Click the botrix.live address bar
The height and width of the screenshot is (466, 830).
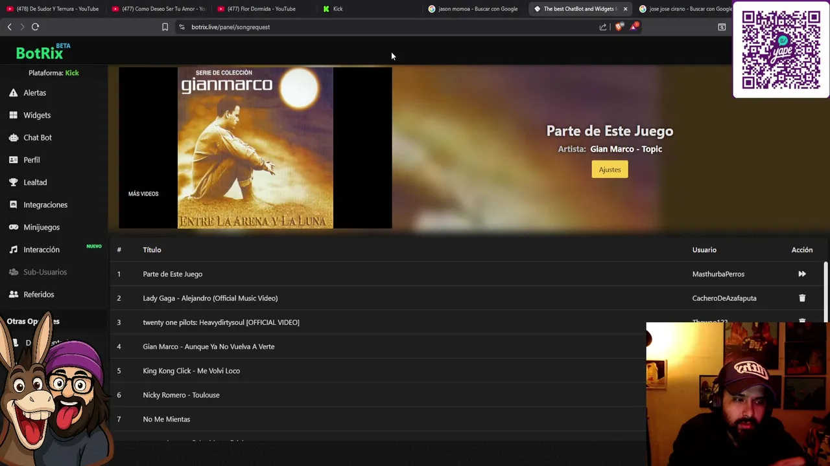(x=389, y=27)
